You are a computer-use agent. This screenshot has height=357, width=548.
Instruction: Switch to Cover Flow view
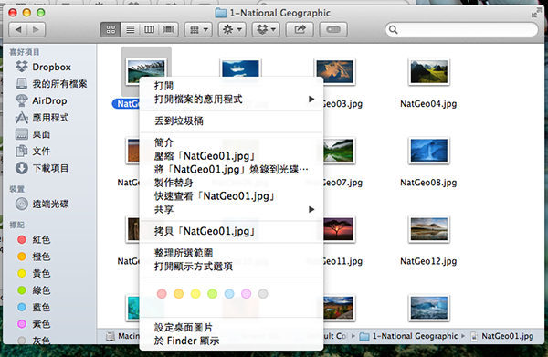[168, 30]
